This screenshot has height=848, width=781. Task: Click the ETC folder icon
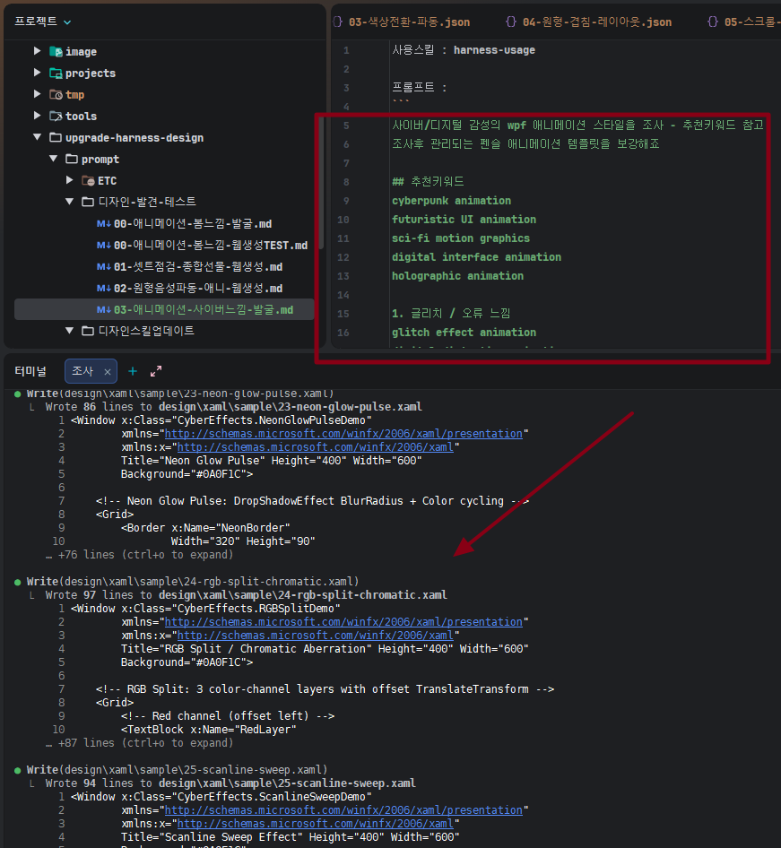click(88, 181)
